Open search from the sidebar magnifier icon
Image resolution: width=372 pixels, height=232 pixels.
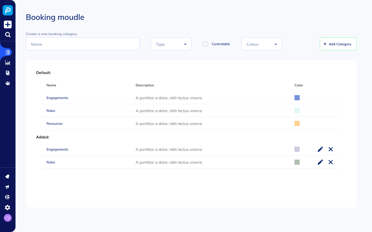(x=8, y=35)
